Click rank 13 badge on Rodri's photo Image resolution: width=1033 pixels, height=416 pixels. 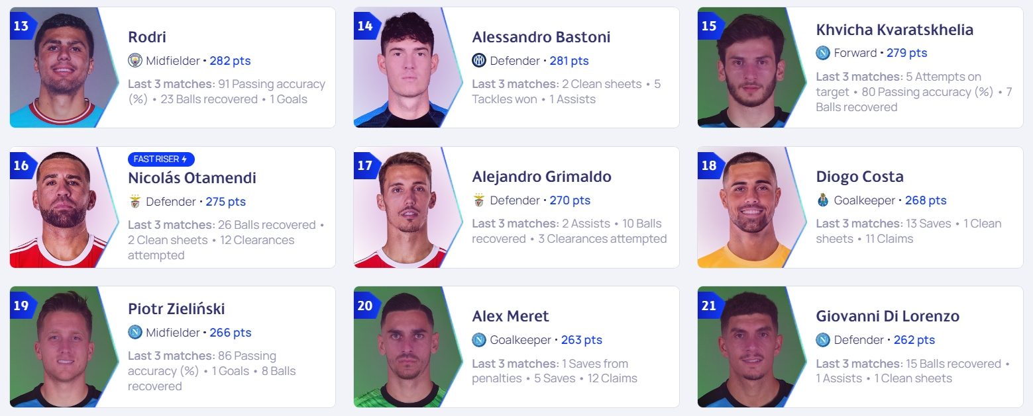point(22,26)
